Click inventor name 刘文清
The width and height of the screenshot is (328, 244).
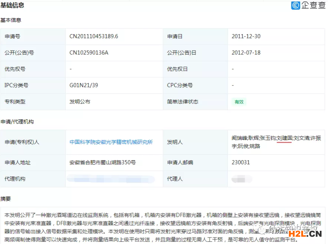(x=302, y=137)
